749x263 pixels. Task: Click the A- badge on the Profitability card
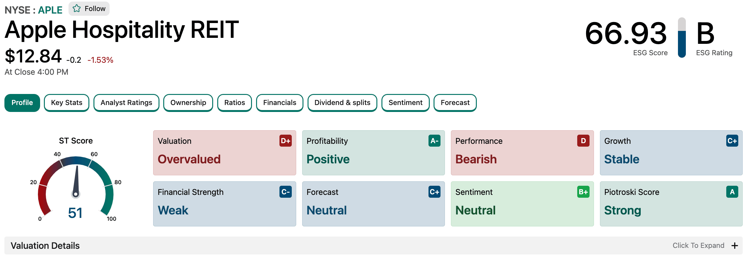pos(434,141)
